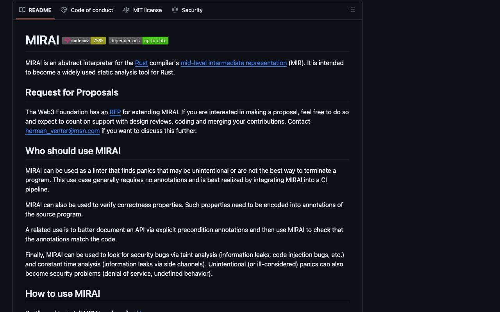500x312 pixels.
Task: Click the herman_venter@msn.com email link
Action: coord(62,131)
